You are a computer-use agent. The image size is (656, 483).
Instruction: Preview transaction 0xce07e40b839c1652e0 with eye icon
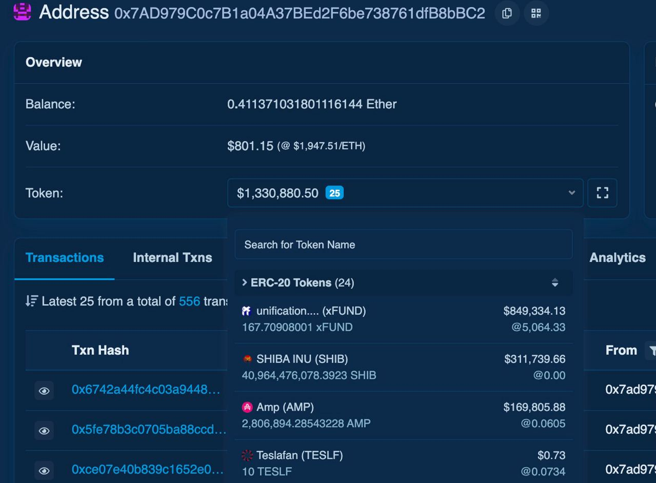pyautogui.click(x=44, y=470)
